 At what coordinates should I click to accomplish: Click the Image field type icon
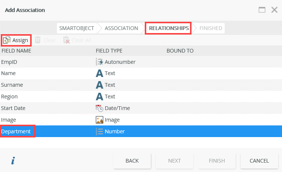tap(100, 120)
